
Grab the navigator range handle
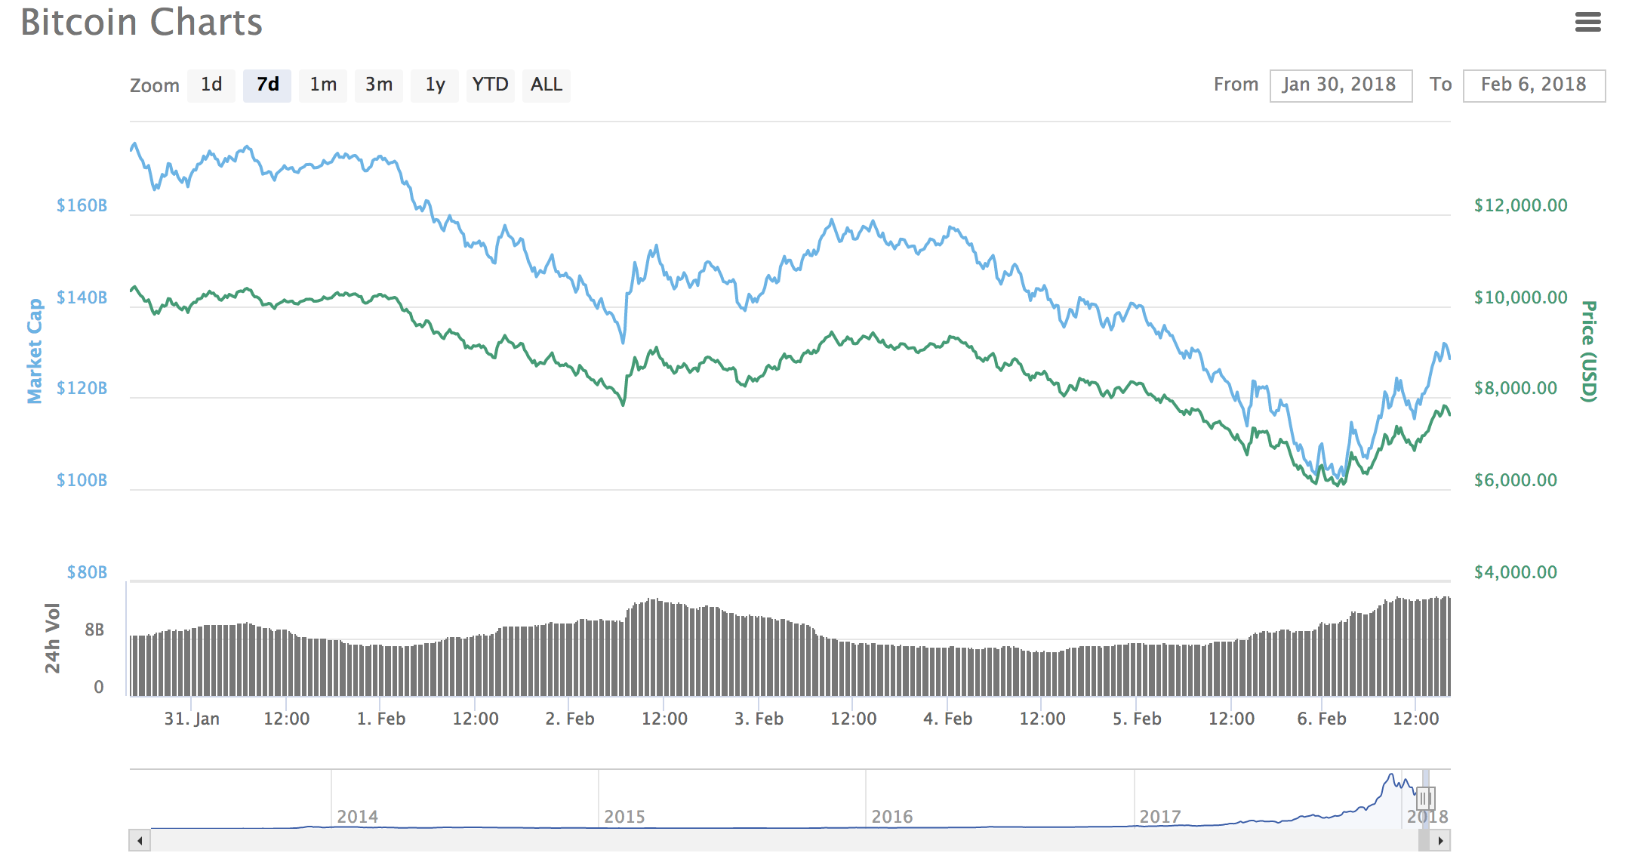[1425, 798]
